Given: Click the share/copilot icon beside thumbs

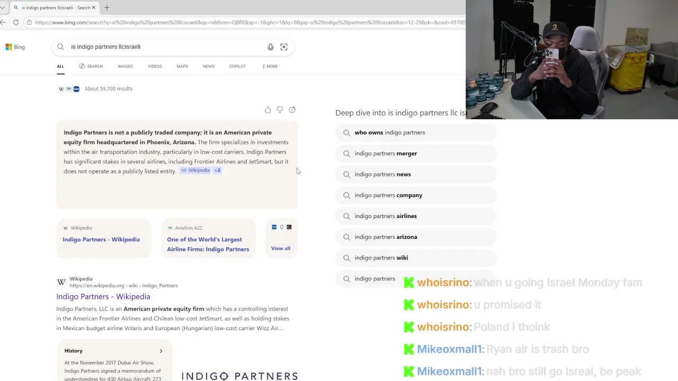Looking at the screenshot, I should 292,110.
